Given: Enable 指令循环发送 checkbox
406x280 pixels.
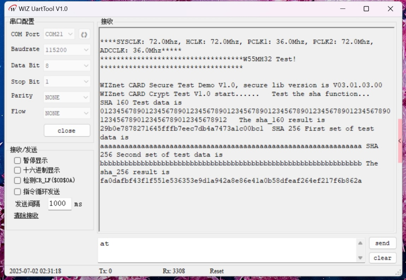Looking at the screenshot, I should (18, 192).
